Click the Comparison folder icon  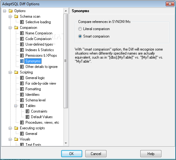(x=16, y=28)
